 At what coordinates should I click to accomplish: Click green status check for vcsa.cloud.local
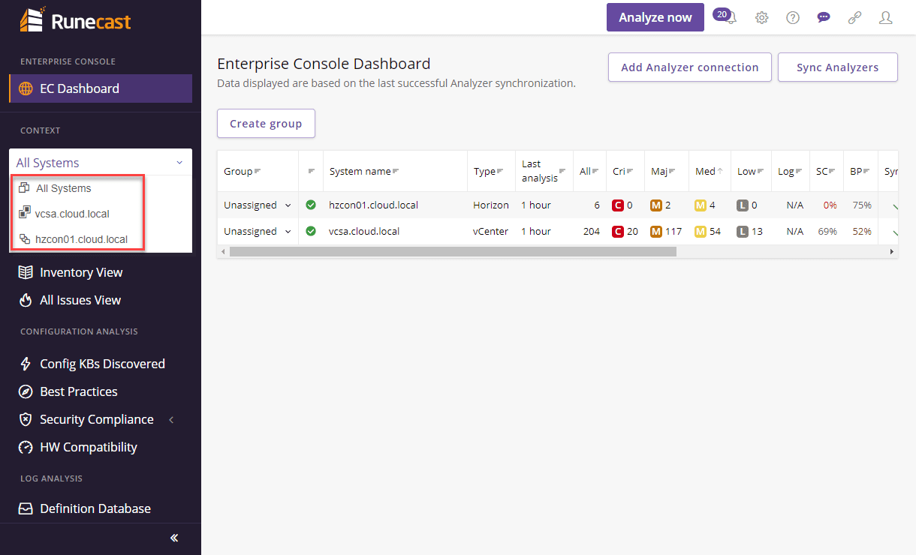pyautogui.click(x=311, y=231)
